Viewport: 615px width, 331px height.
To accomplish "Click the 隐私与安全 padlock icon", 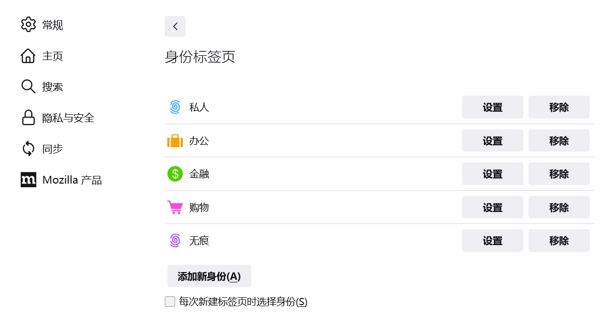I will [28, 118].
